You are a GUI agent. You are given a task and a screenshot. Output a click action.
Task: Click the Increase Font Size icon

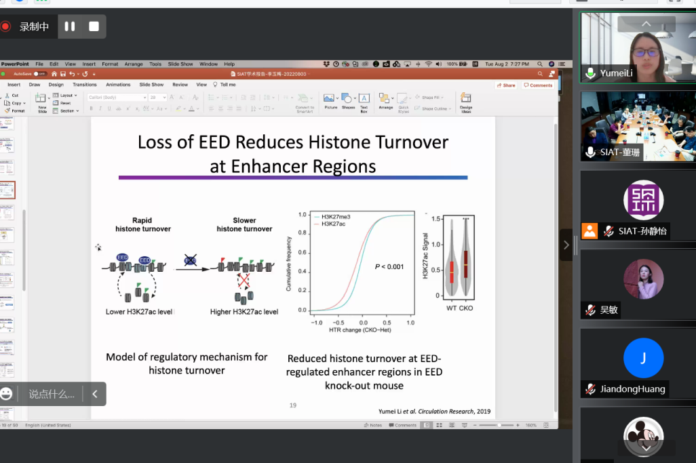pos(172,97)
